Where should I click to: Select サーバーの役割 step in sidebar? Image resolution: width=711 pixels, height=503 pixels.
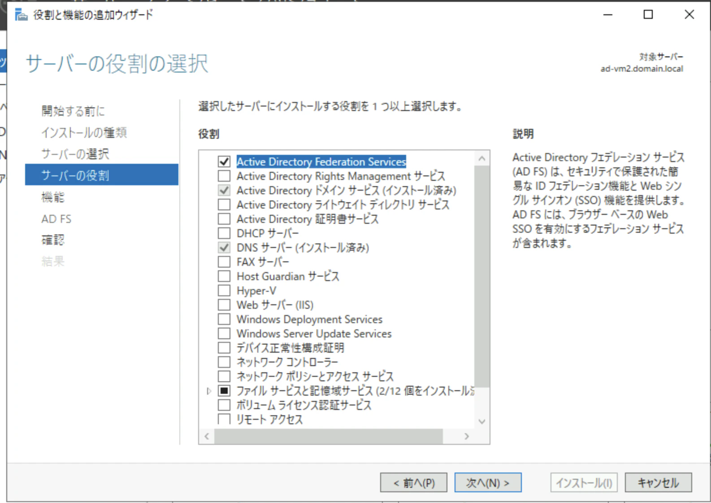pyautogui.click(x=102, y=175)
